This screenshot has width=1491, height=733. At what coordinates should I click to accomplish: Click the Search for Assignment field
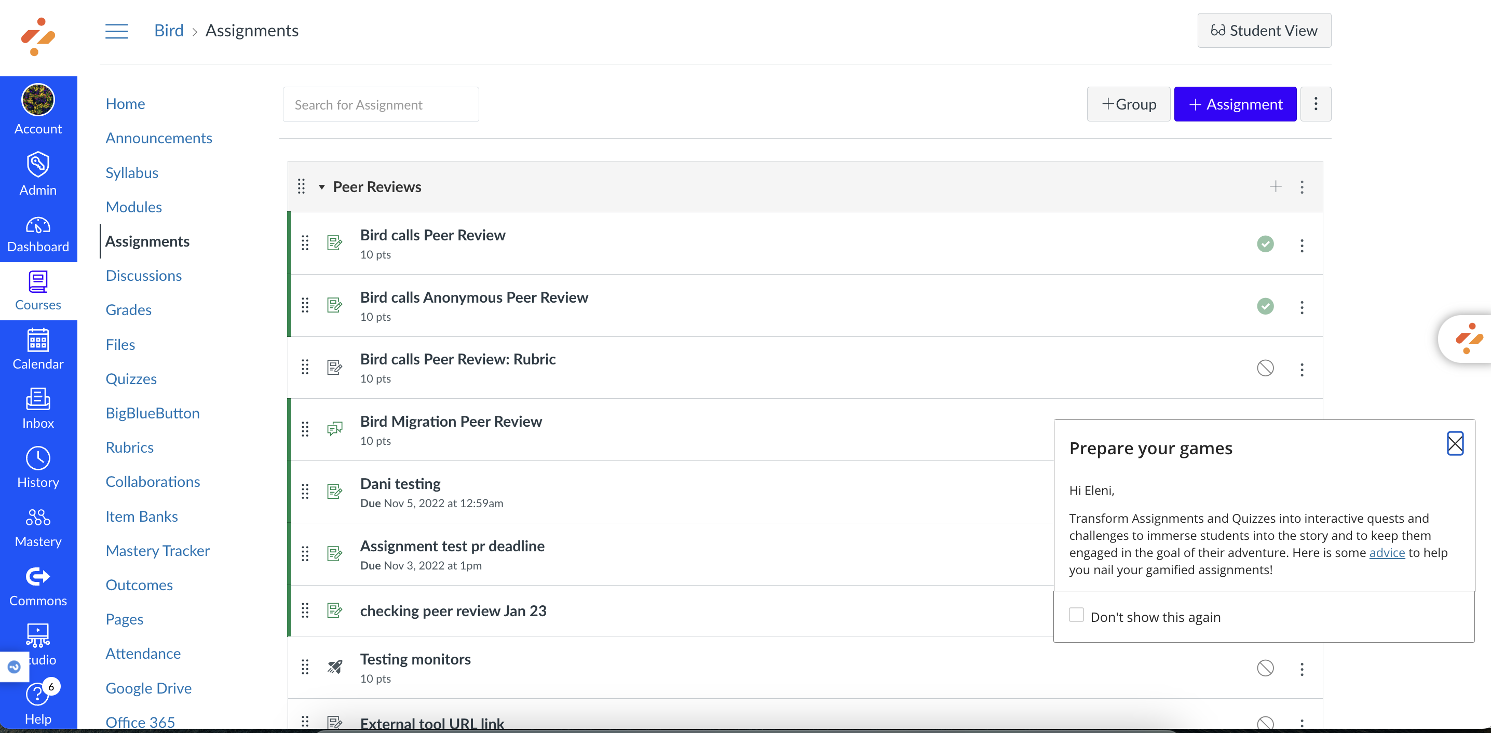380,104
